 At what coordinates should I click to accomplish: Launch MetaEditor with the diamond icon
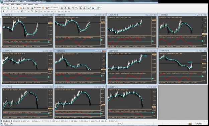(43, 8)
